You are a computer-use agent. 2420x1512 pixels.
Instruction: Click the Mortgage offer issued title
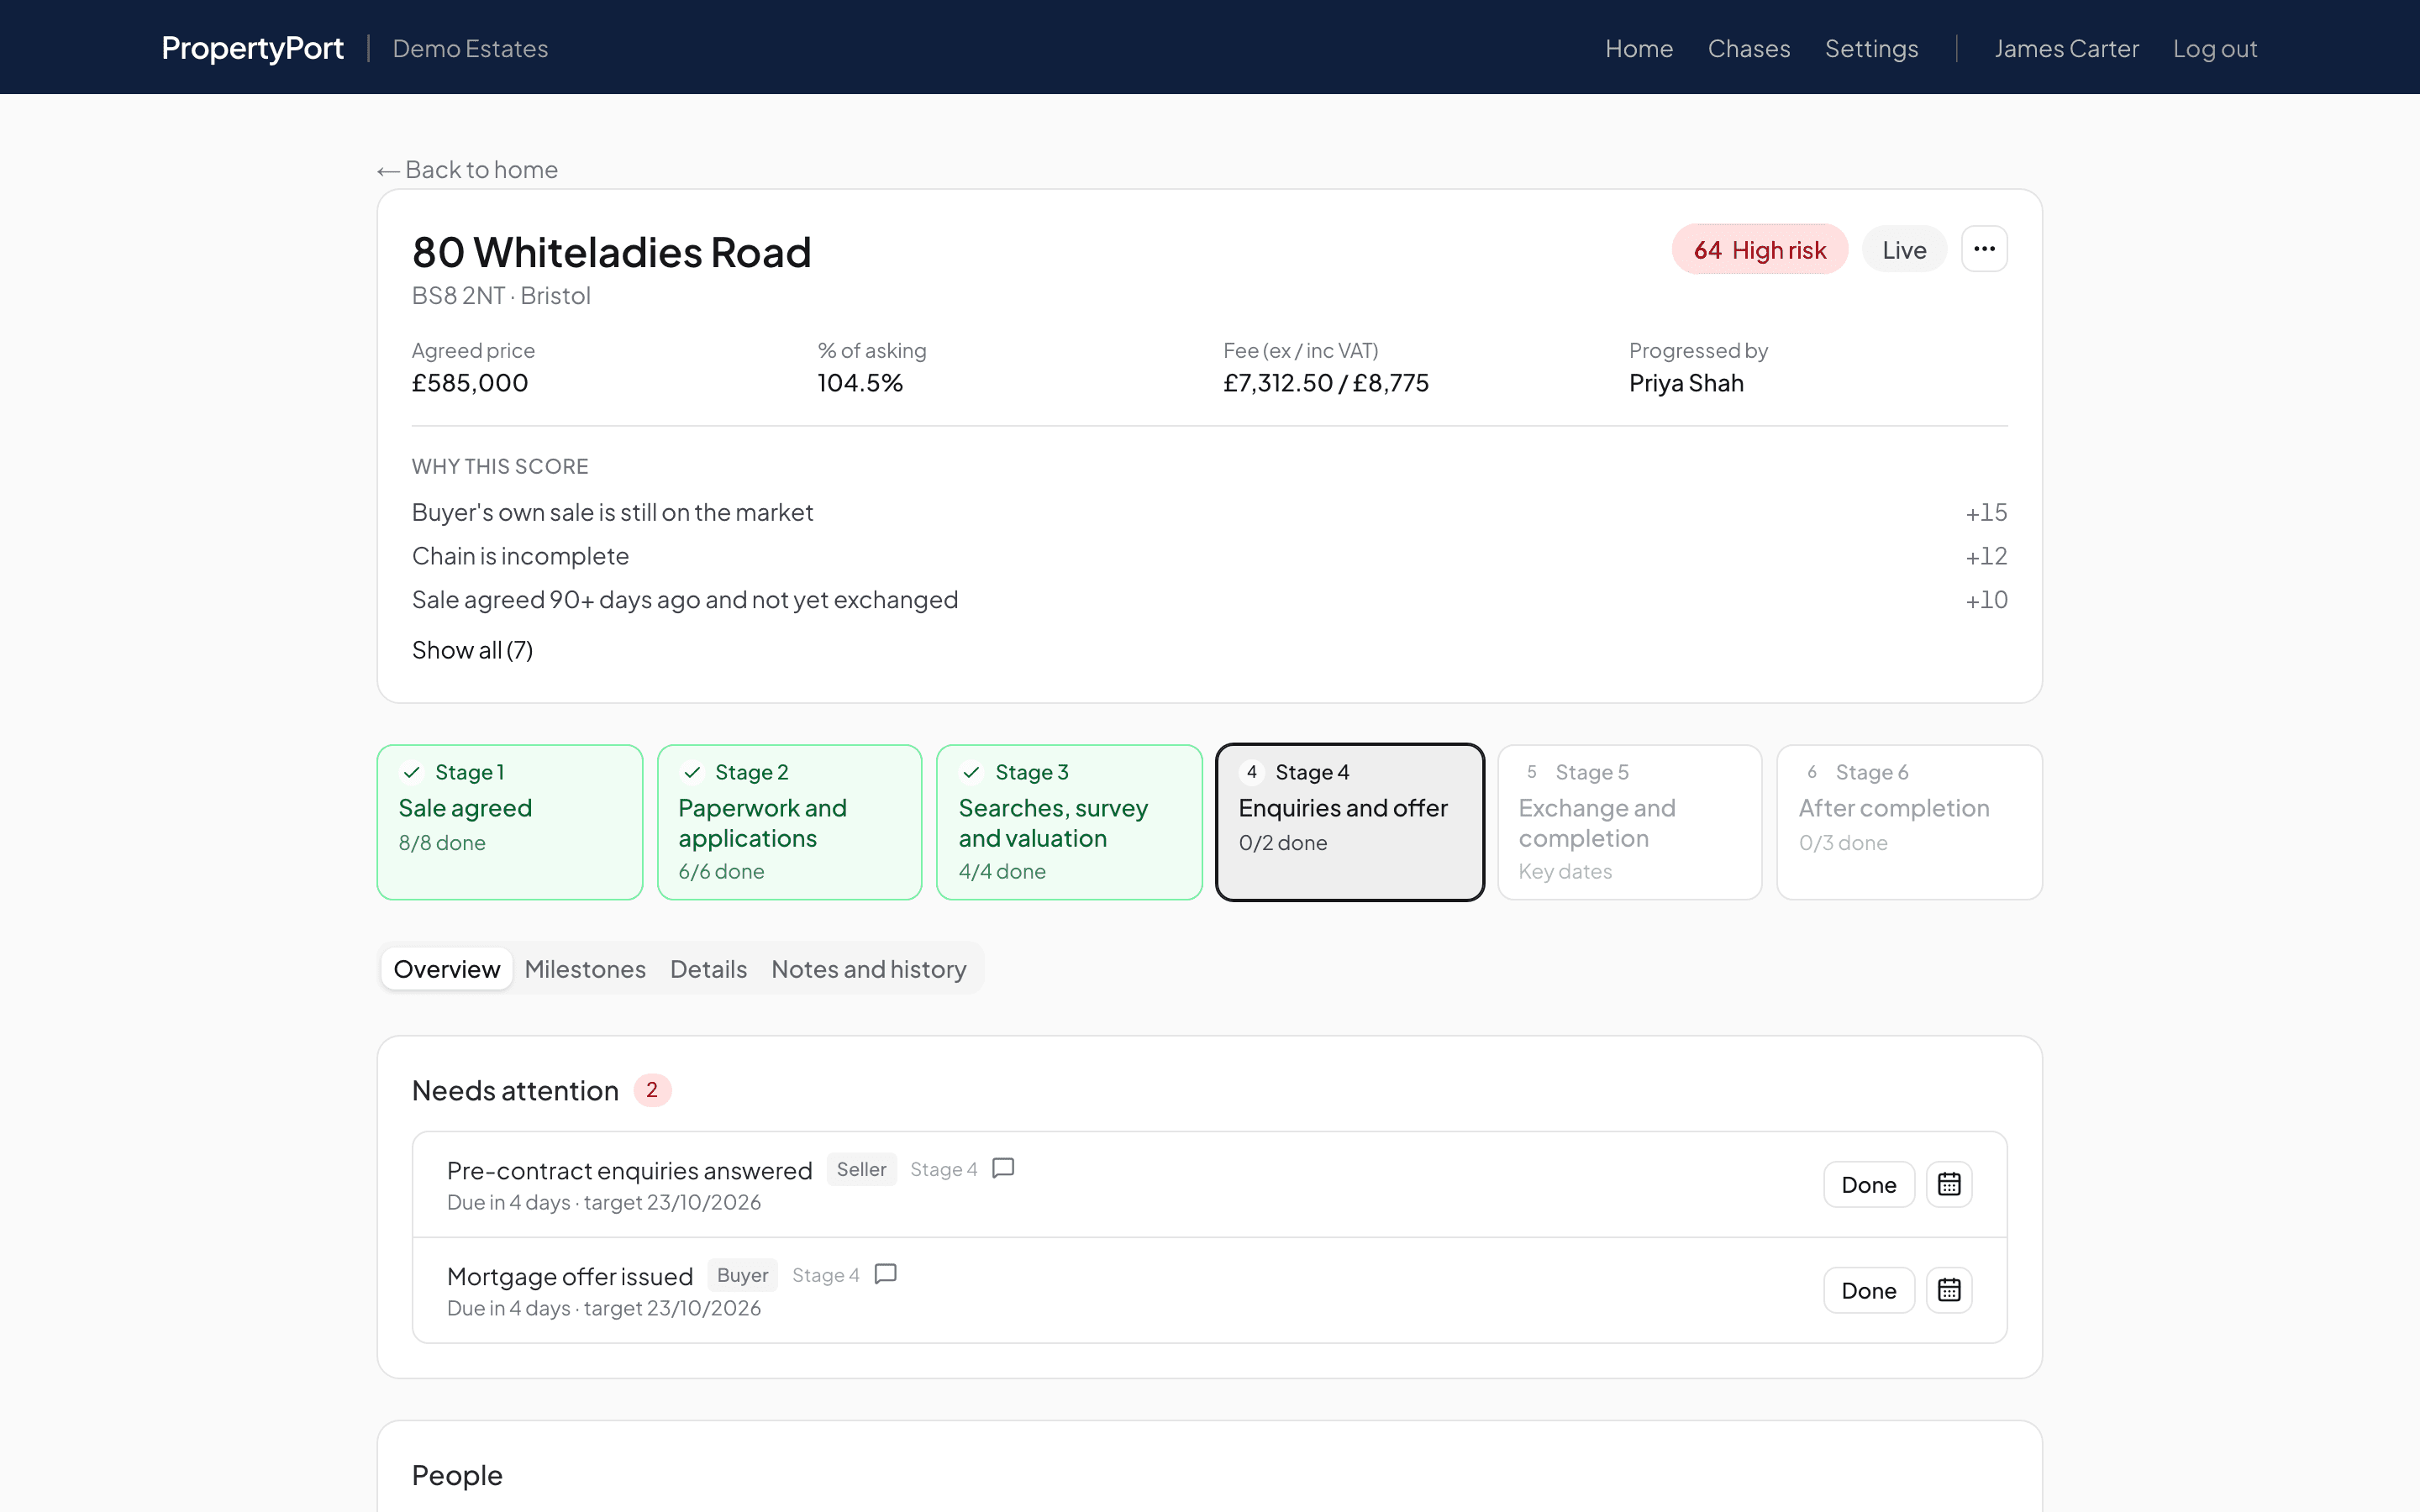pos(570,1276)
